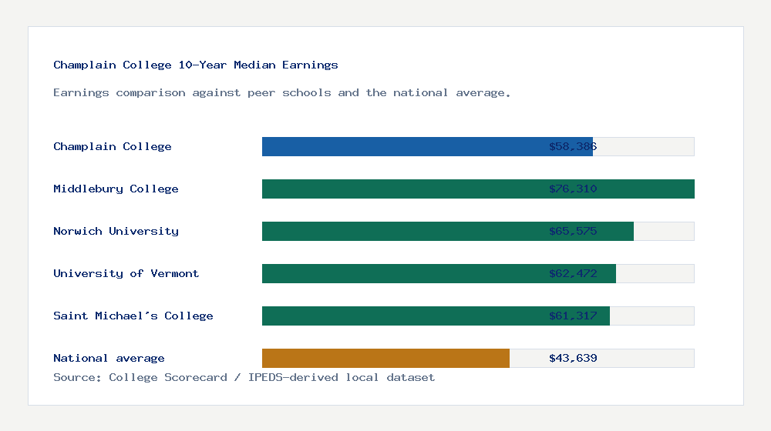Click the orange National average bar
771x431 pixels.
385,359
